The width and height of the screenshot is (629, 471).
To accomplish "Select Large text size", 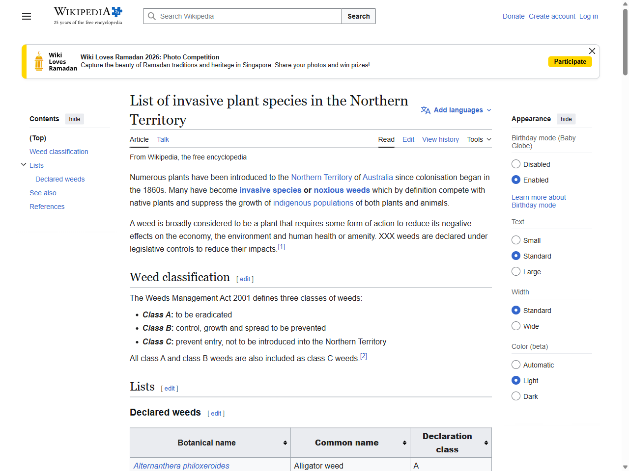I will pyautogui.click(x=516, y=271).
